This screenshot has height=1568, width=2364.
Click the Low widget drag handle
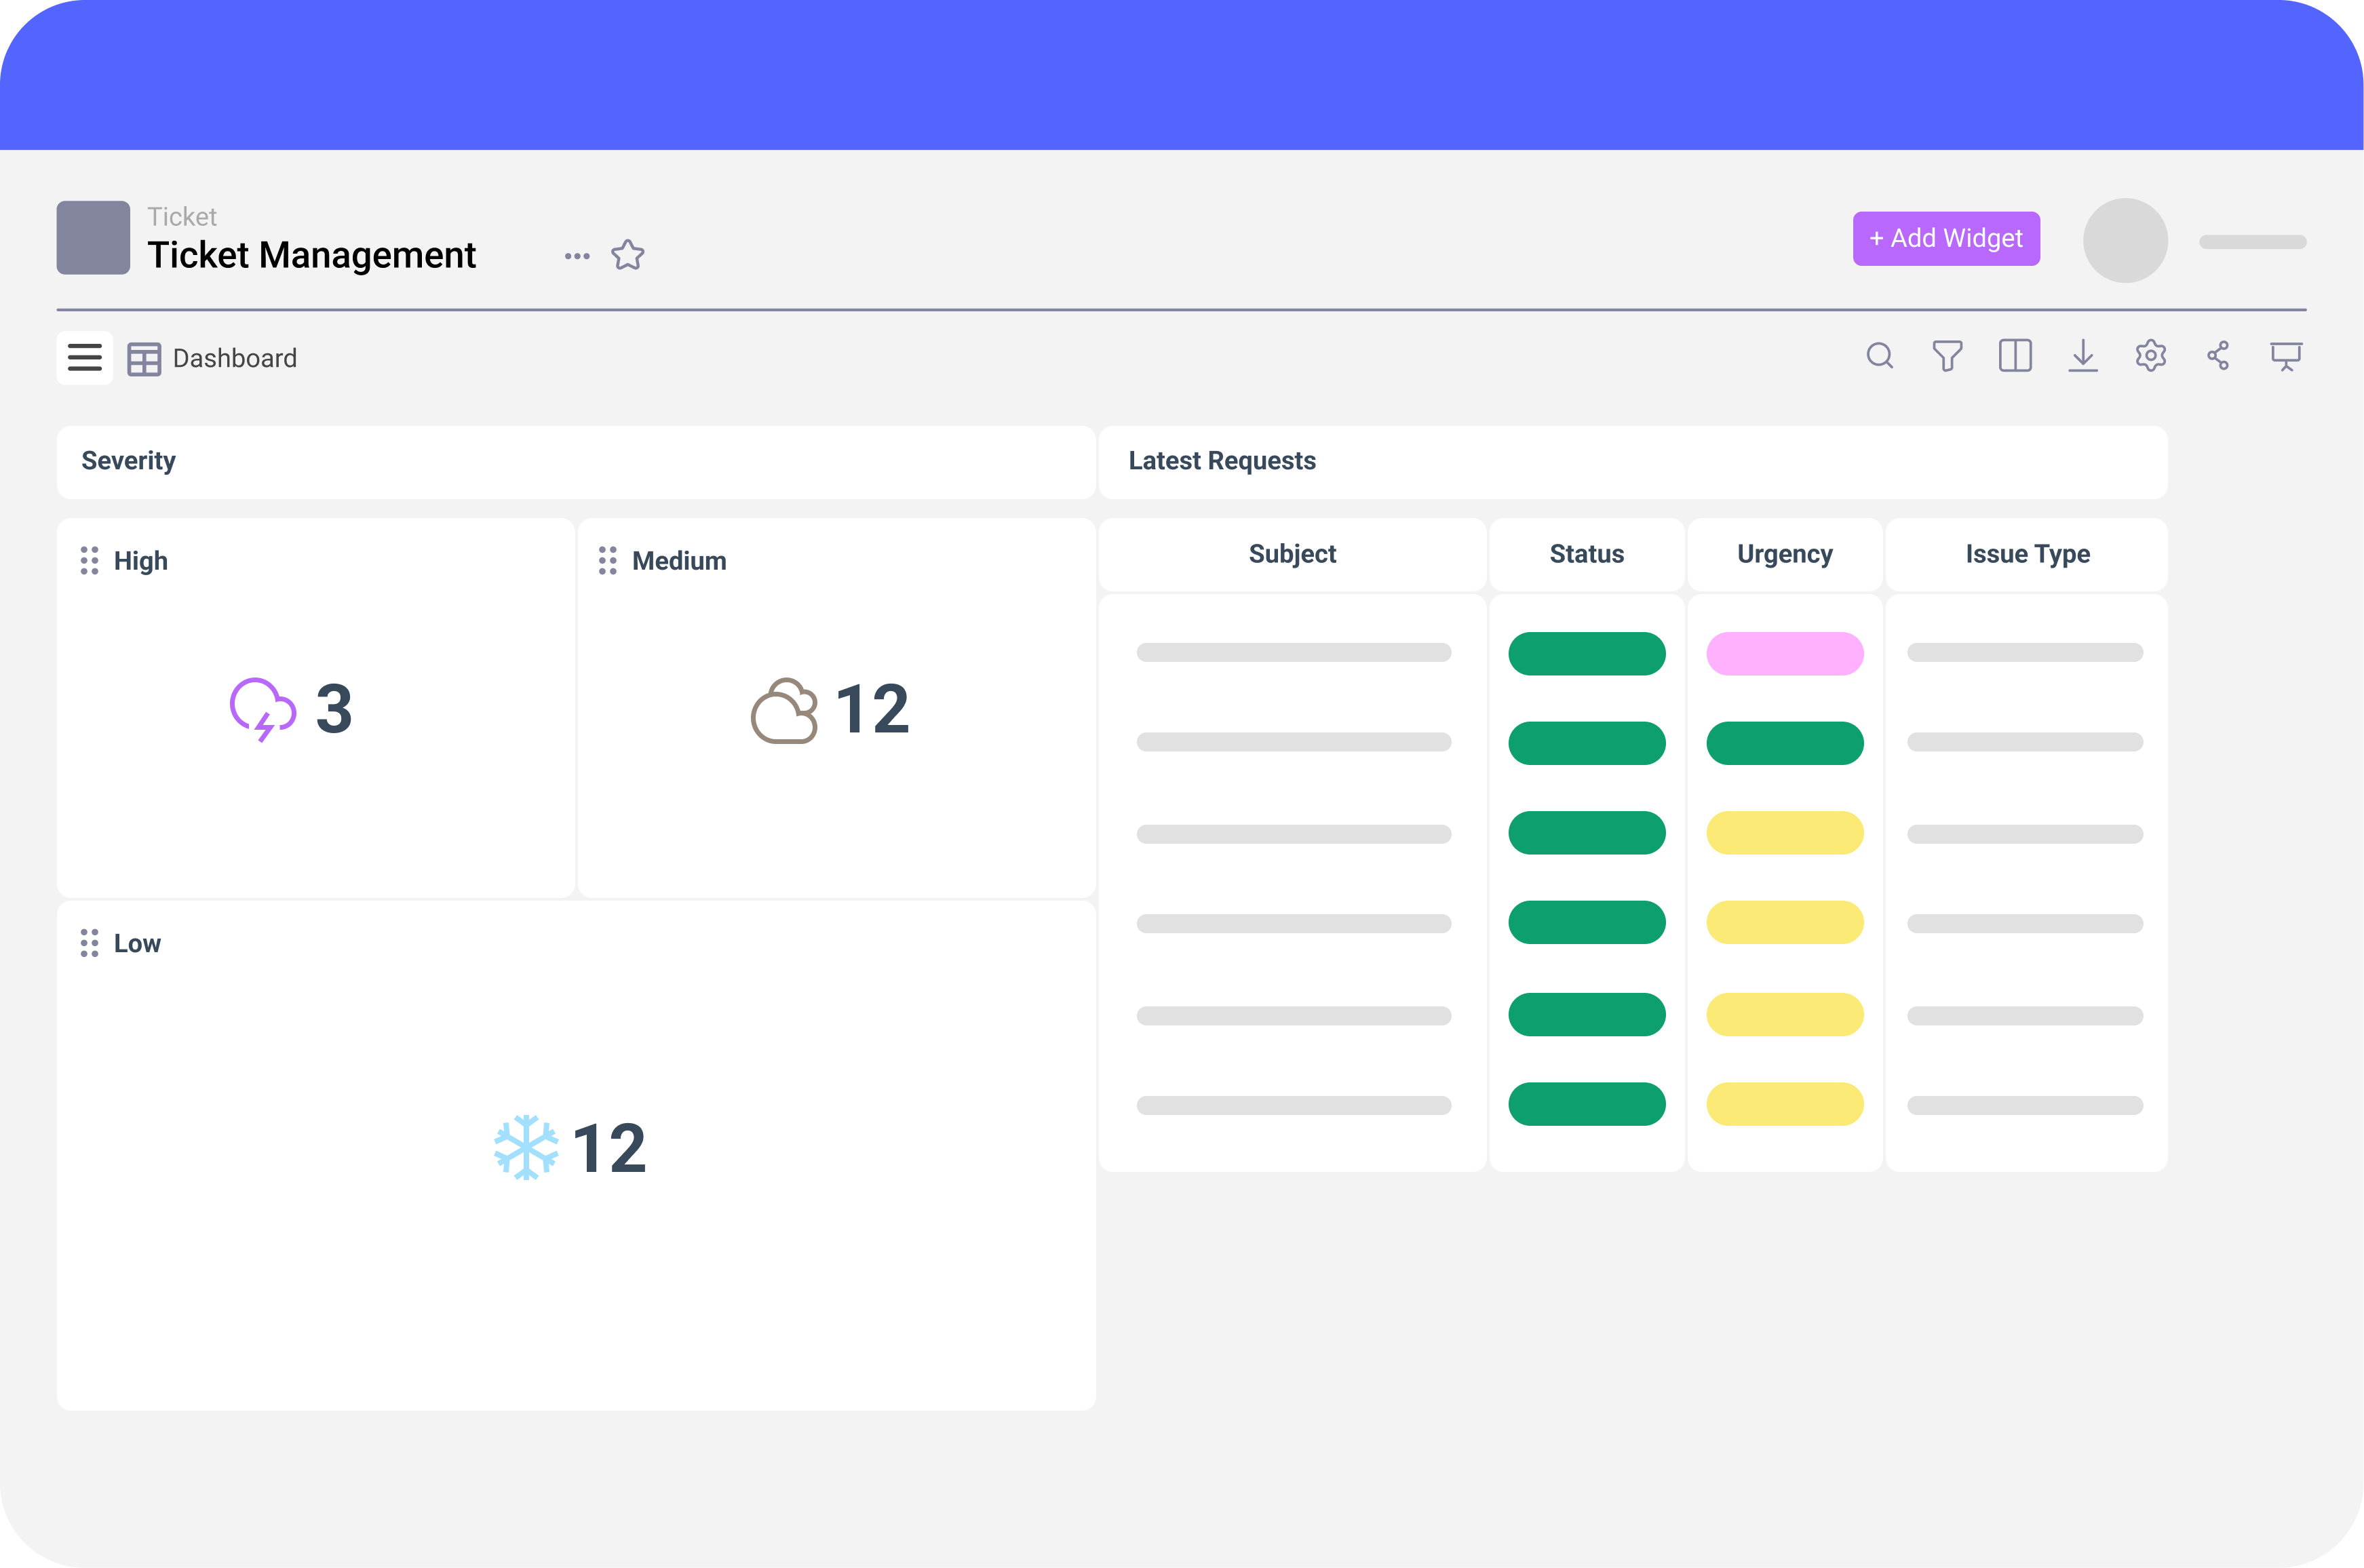point(89,943)
